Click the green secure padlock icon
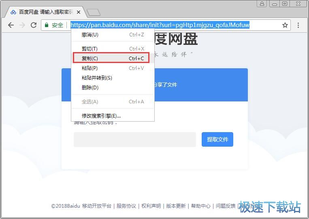Image resolution: width=309 pixels, height=219 pixels. pyautogui.click(x=47, y=25)
